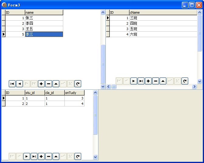Insert record in name grid navigator

click(x=41, y=84)
